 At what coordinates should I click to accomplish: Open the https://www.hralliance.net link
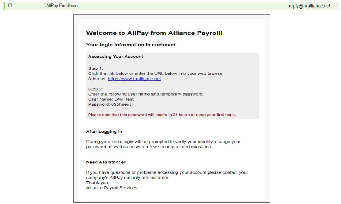[x=134, y=79]
